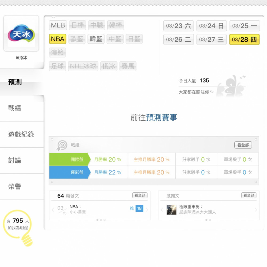Select the MLB league filter
The image size is (267, 267).
58,25
